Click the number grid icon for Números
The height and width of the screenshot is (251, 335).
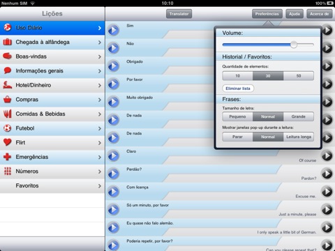pos(8,172)
